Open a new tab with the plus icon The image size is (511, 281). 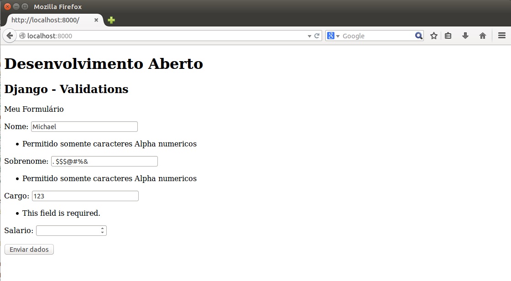coord(111,20)
